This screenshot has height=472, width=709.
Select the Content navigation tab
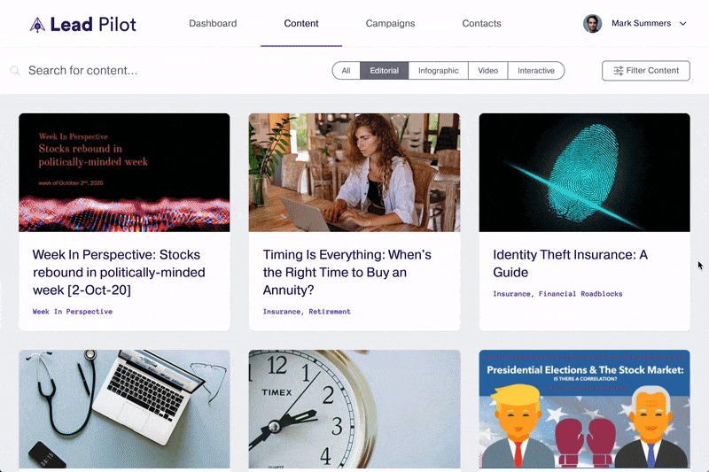coord(301,24)
